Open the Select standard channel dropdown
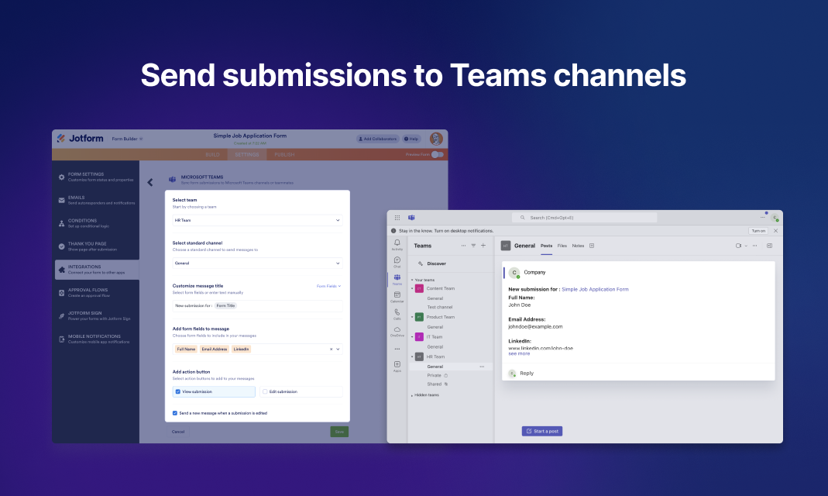Image resolution: width=828 pixels, height=496 pixels. 257,263
